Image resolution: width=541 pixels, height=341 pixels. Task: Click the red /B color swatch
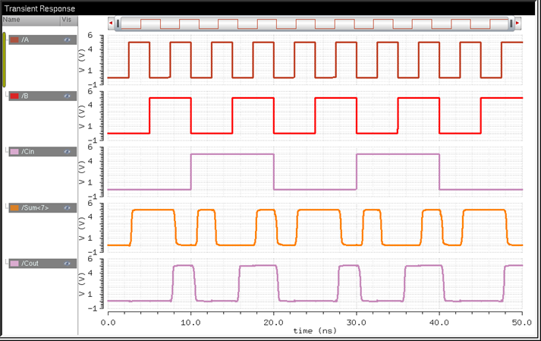click(x=14, y=96)
